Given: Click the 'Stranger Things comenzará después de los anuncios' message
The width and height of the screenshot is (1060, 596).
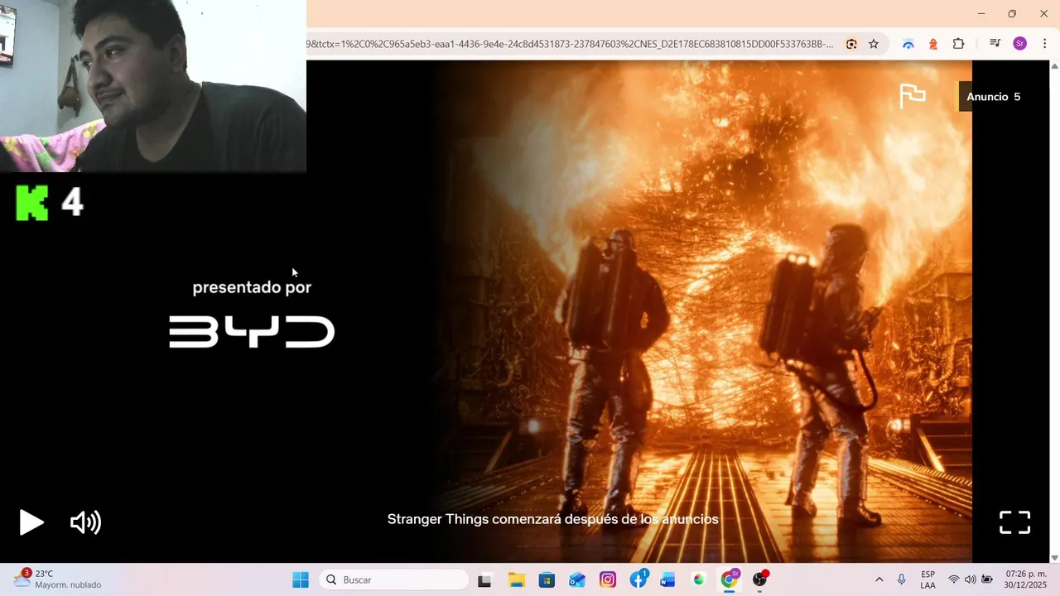Looking at the screenshot, I should coord(553,519).
